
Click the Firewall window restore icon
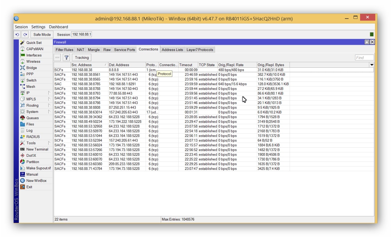[x=367, y=42]
